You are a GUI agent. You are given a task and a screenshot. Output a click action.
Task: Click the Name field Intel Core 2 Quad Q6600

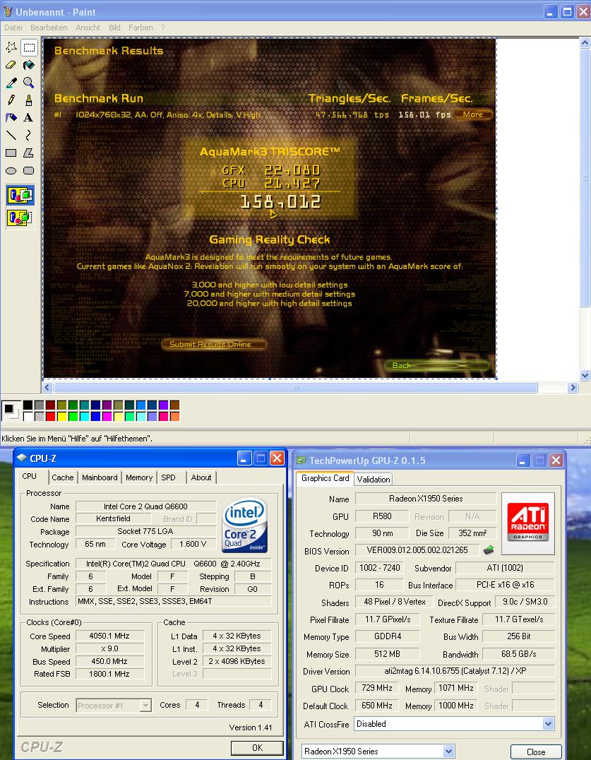click(146, 506)
